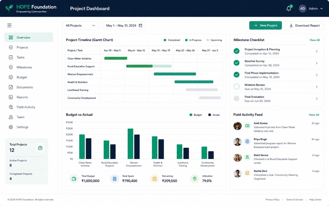Click the Total Spent document icon
The image size is (329, 206).
(x=115, y=179)
